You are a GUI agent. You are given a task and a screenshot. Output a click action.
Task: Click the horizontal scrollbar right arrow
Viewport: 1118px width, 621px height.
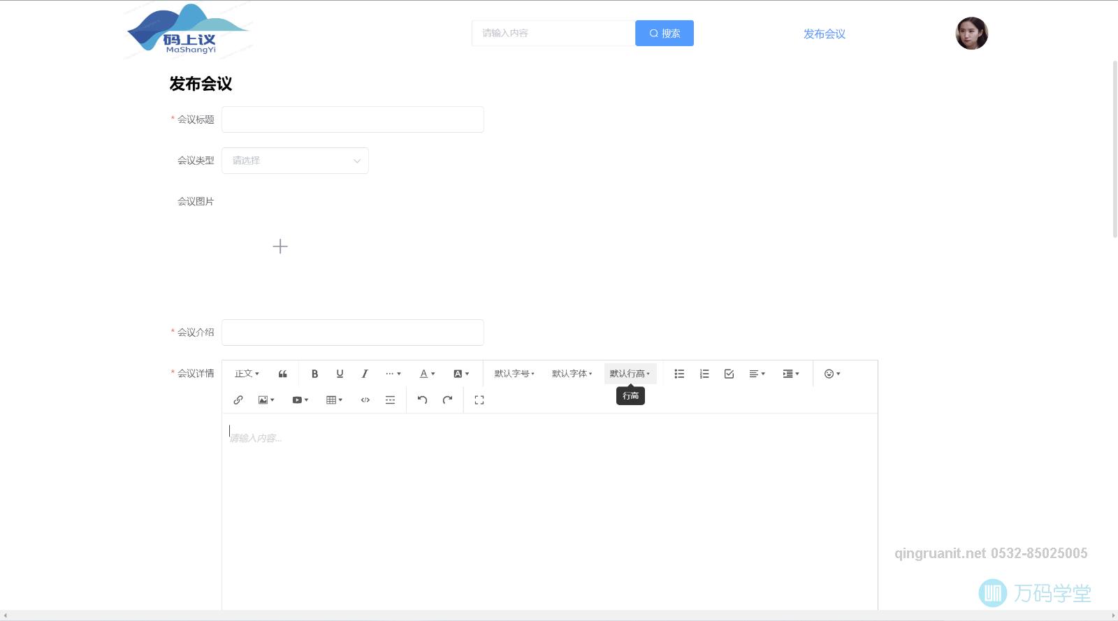(x=1113, y=615)
